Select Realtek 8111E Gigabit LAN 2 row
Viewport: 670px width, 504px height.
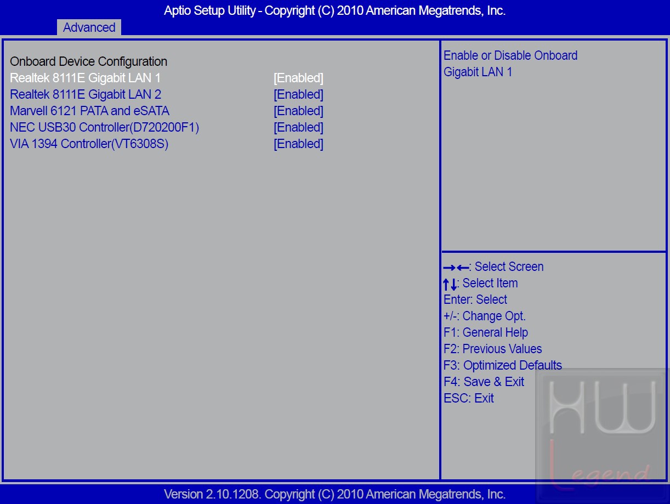click(167, 94)
